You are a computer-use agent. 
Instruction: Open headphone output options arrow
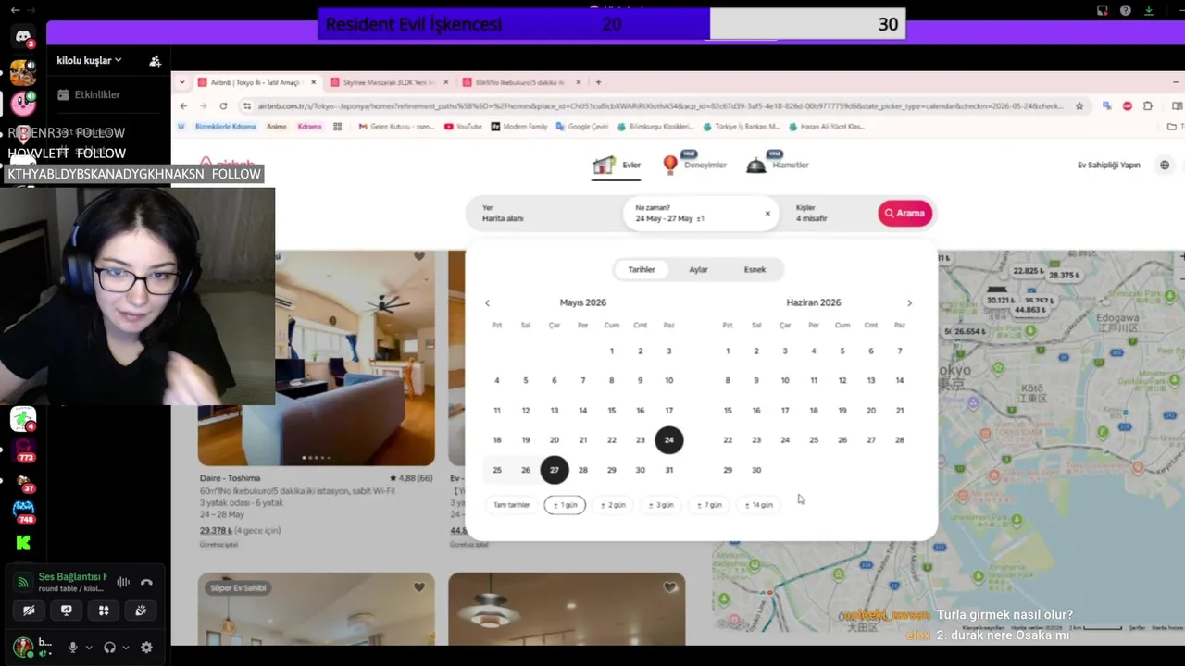click(x=126, y=647)
